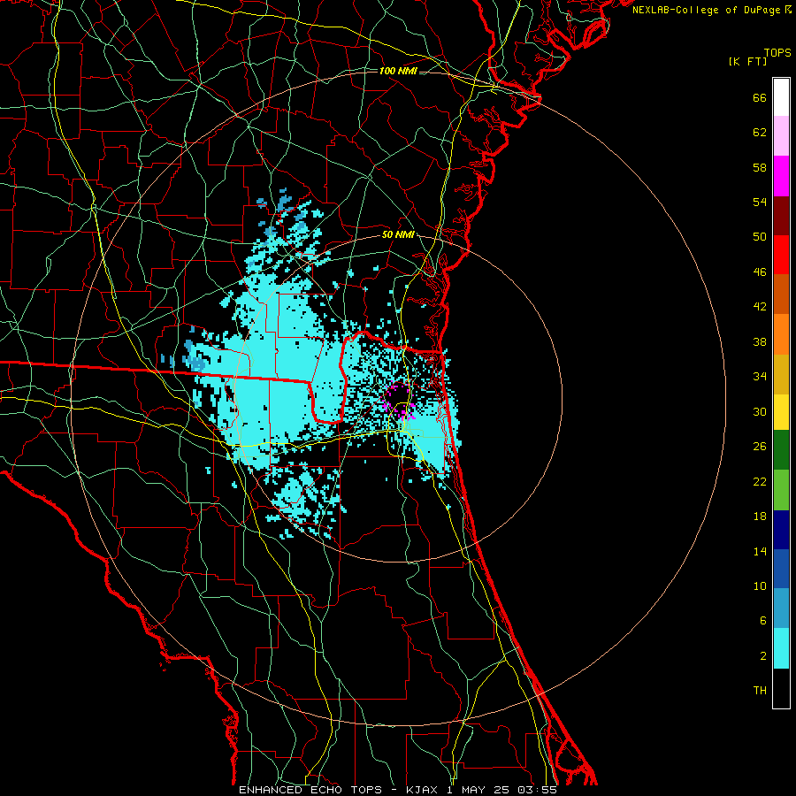Screen dimensions: 796x796
Task: Click the legend value 30
Action: click(760, 411)
